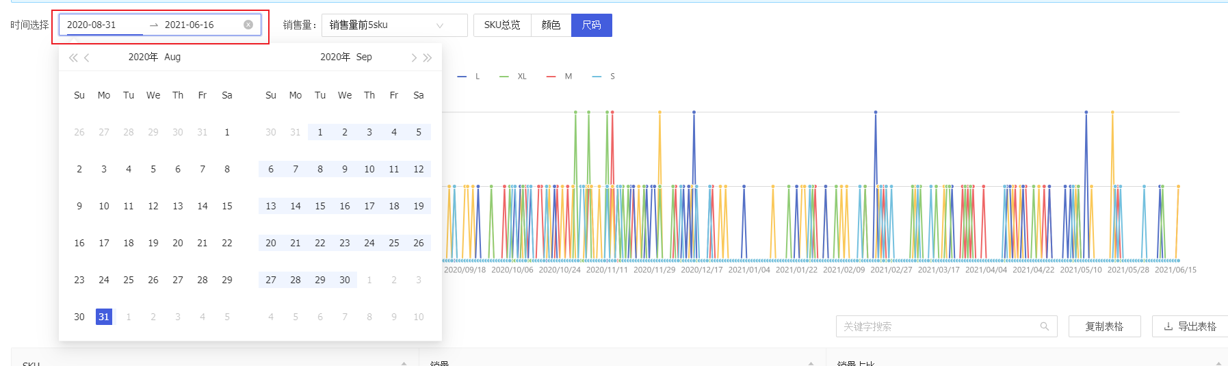This screenshot has width=1228, height=366.
Task: Toggle the S series legend swatch
Action: click(597, 77)
